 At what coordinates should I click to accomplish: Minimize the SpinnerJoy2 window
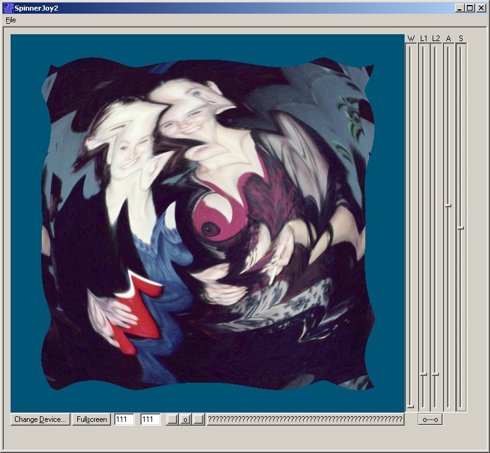(x=459, y=8)
